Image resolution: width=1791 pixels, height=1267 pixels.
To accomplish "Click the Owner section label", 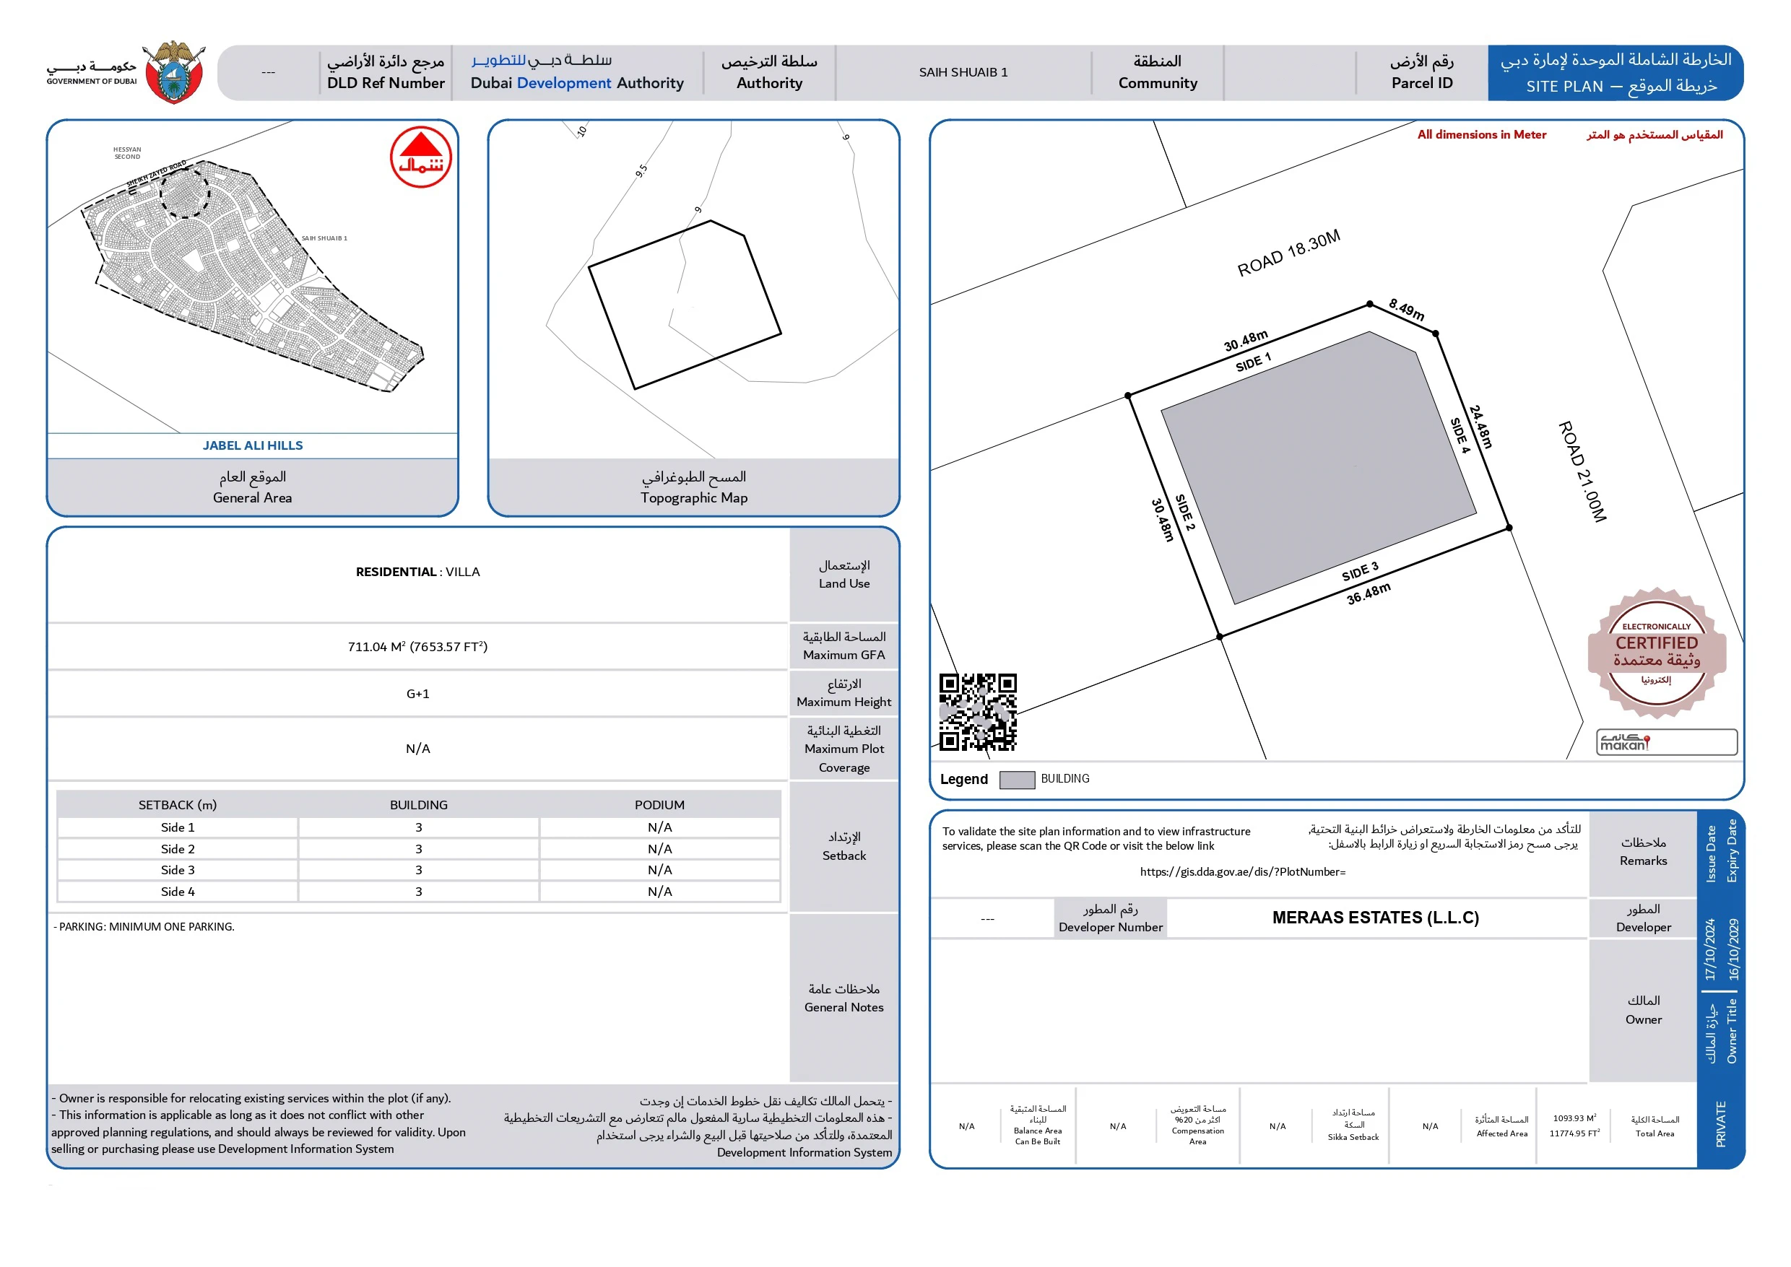I will (x=1644, y=1010).
